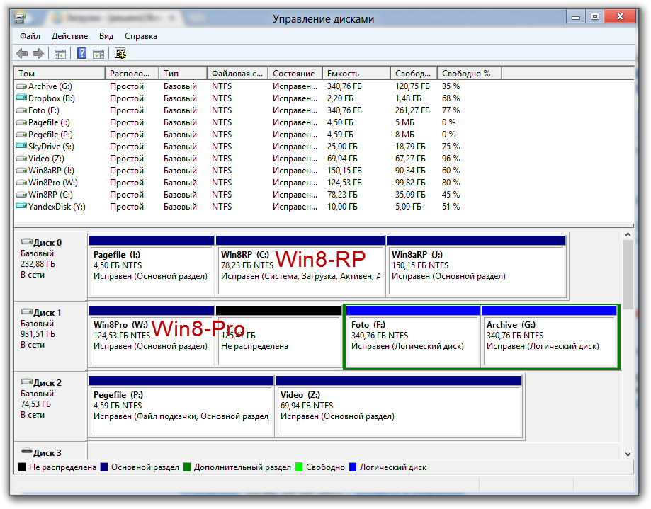The width and height of the screenshot is (651, 509).
Task: Toggle the console tree pane icon
Action: [60, 53]
